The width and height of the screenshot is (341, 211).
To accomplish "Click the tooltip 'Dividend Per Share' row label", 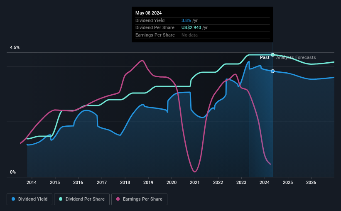I will [155, 28].
